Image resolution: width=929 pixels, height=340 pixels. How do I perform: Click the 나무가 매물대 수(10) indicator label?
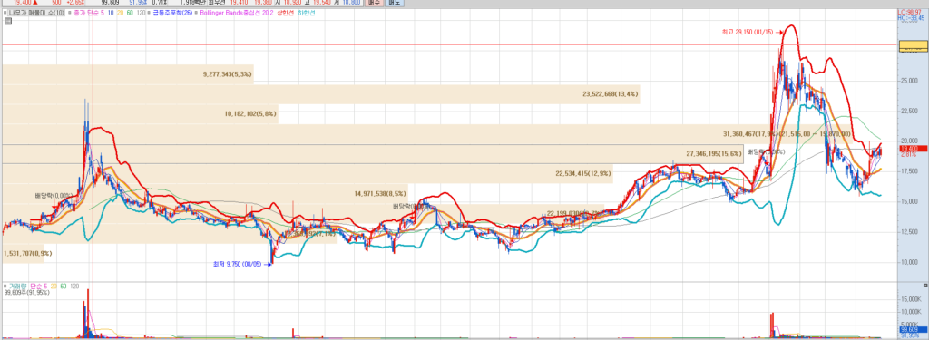36,13
